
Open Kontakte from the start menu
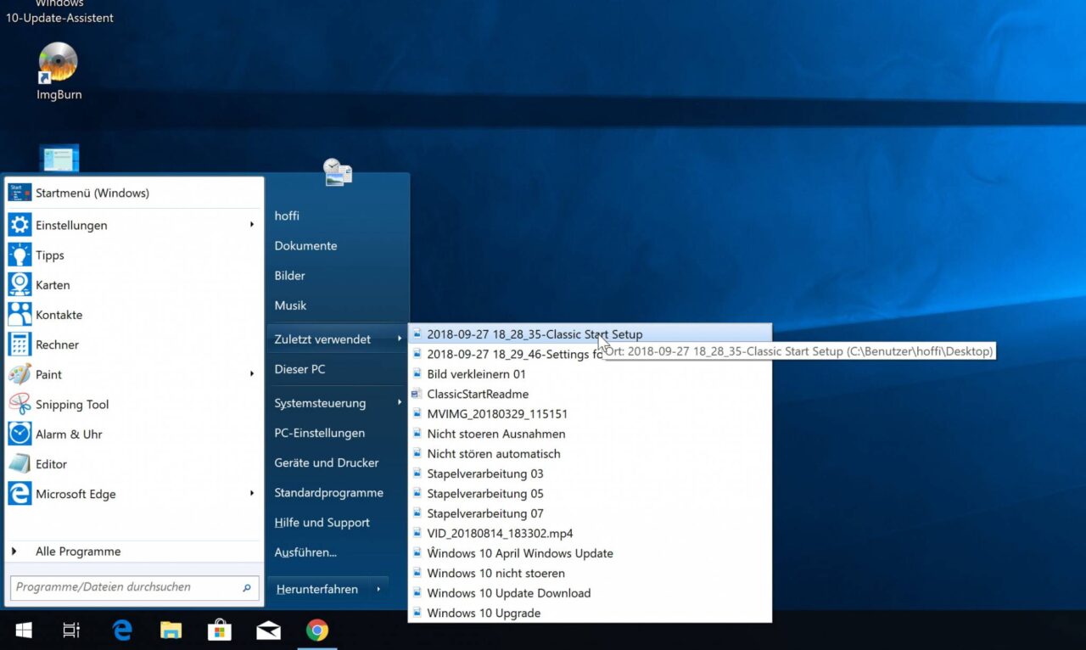pyautogui.click(x=61, y=314)
